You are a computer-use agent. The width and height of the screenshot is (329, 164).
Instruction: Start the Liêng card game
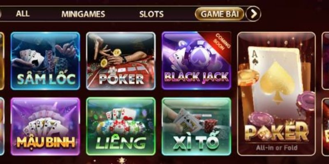121,126
